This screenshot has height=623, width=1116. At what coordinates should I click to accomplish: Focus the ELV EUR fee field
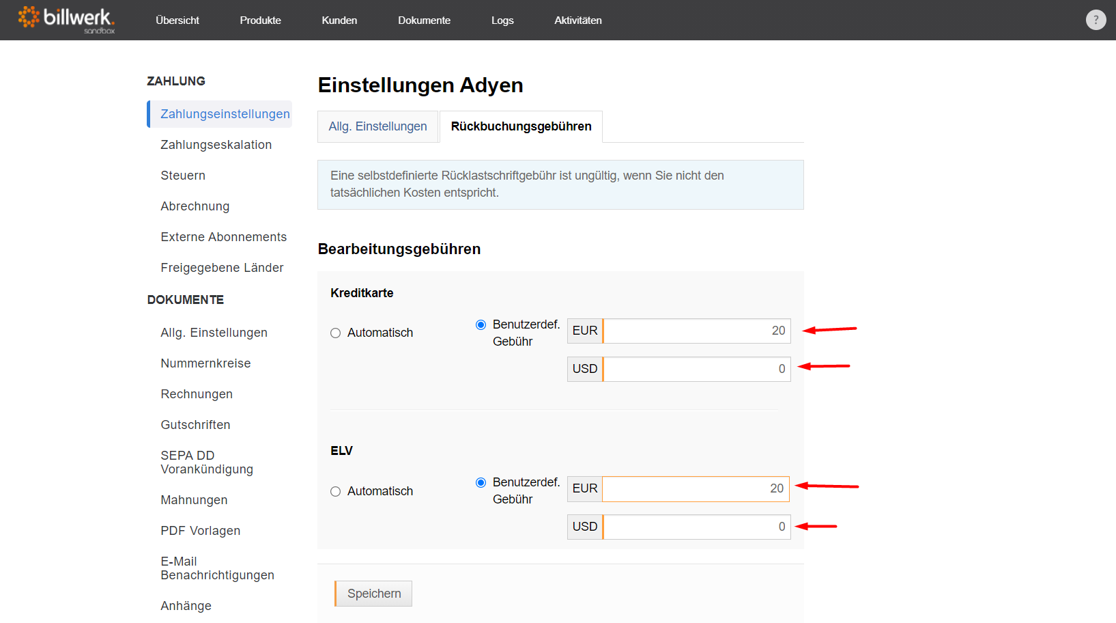tap(696, 488)
